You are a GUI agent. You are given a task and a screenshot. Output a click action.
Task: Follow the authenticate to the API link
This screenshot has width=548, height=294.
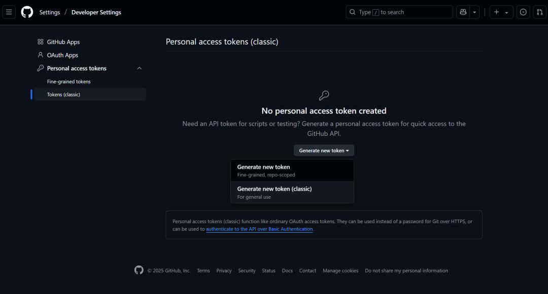[x=259, y=229]
